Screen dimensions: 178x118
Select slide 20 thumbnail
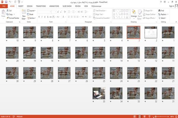[x=12, y=53]
